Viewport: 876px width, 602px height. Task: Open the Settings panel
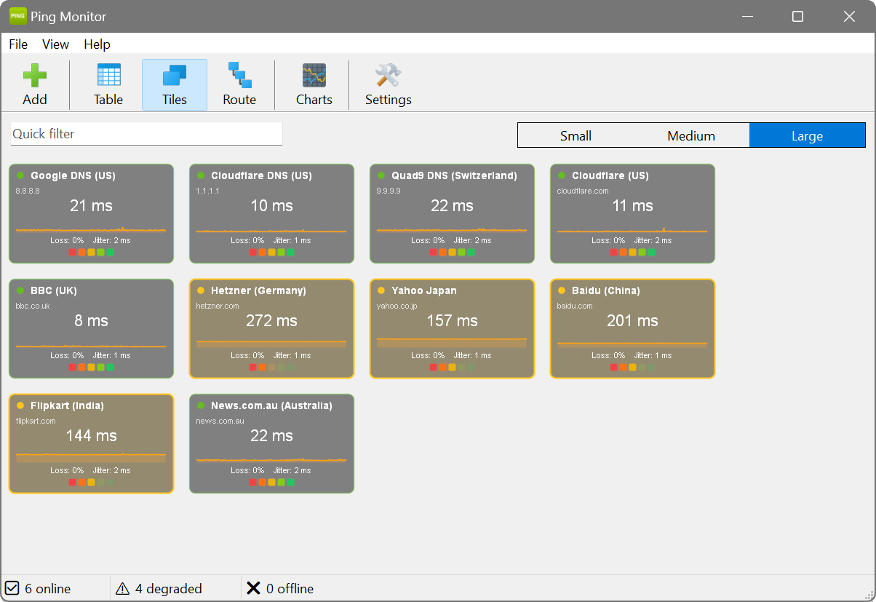[388, 84]
